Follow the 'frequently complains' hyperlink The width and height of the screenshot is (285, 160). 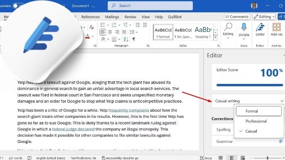click(x=129, y=110)
